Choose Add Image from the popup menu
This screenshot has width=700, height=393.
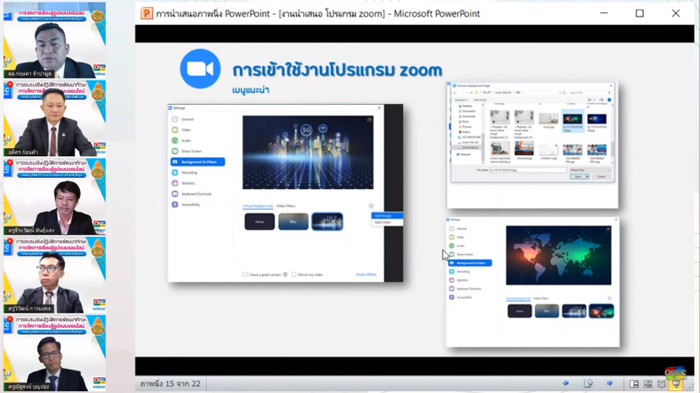(386, 215)
